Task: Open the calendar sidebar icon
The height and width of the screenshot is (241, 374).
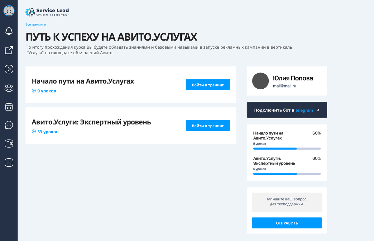Action: [x=9, y=107]
